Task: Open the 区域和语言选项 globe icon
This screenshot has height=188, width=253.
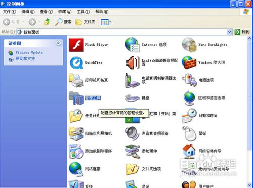Action: pyautogui.click(x=189, y=98)
